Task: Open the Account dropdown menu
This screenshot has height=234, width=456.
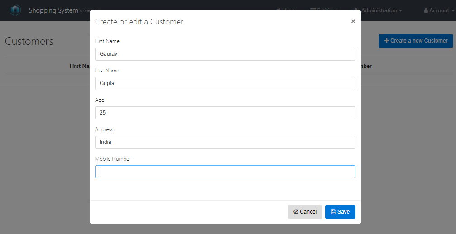Action: pyautogui.click(x=439, y=10)
